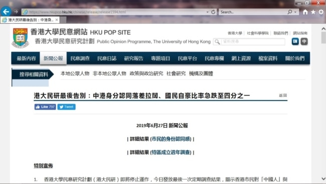Open 聯絡我們 top link
Image resolution: width=326 pixels, height=184 pixels.
click(x=281, y=33)
